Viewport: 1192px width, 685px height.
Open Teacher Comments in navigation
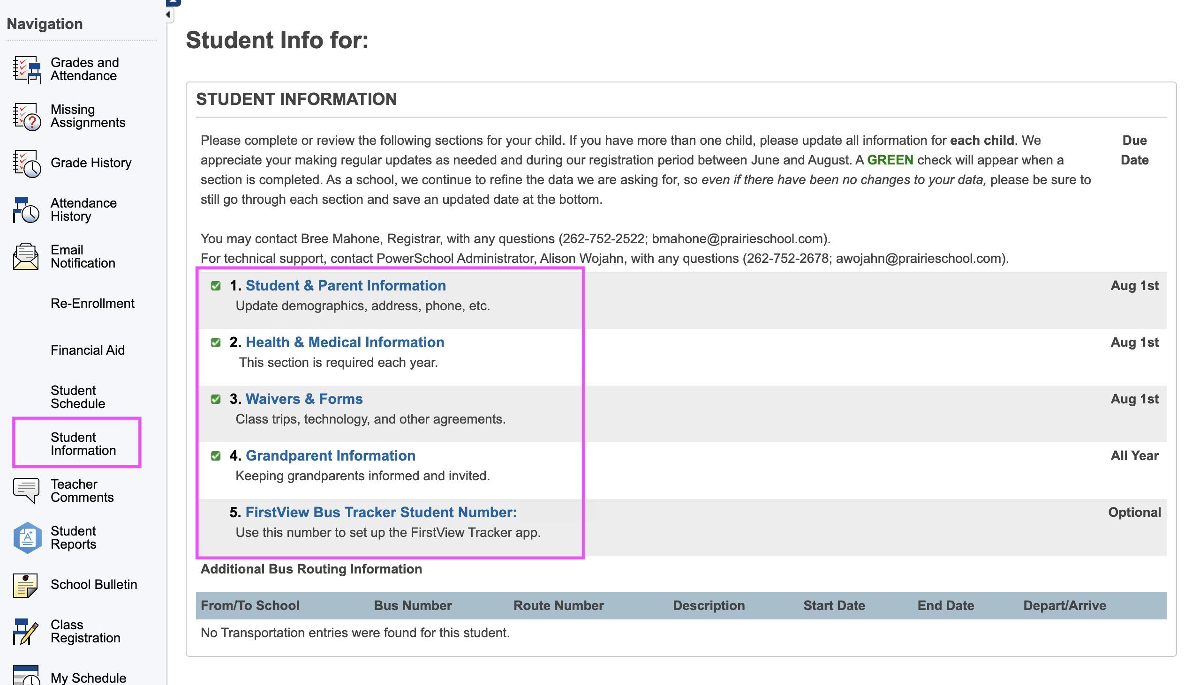click(83, 491)
